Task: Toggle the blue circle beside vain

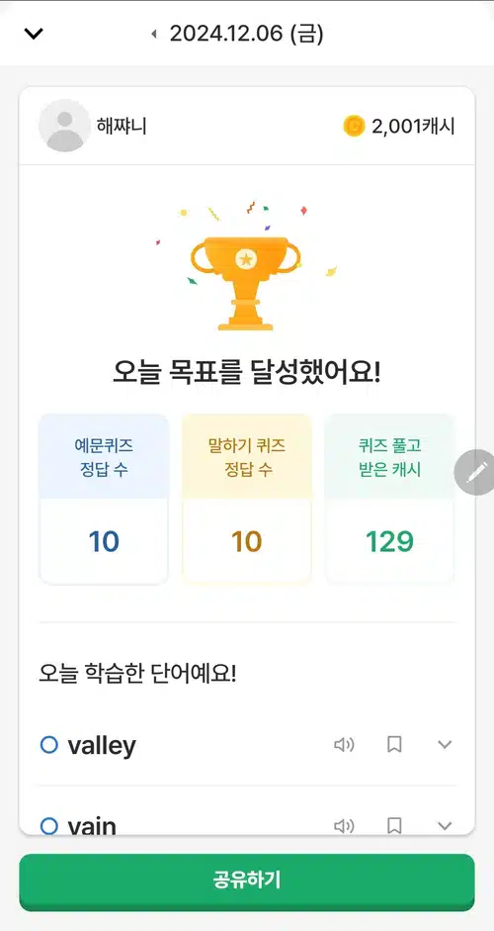Action: tap(49, 825)
